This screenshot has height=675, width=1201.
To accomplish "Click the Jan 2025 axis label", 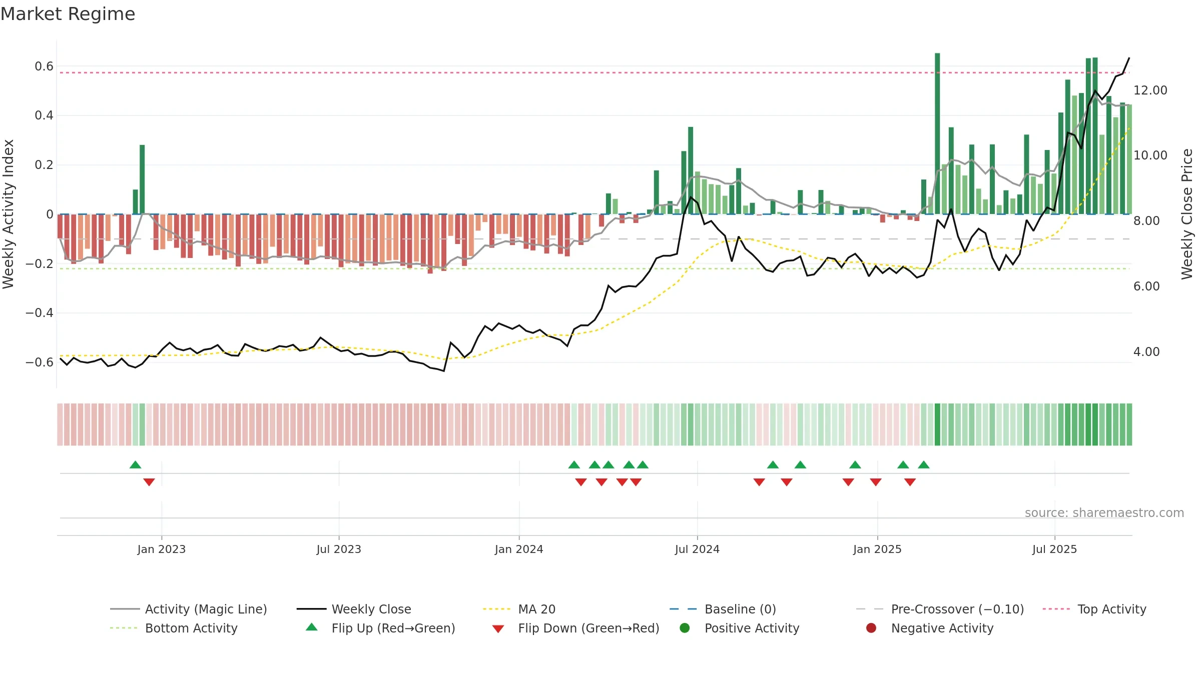I will (877, 549).
